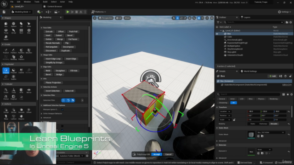294x165 pixels.
Task: Select the Warp deform tool
Action: [6, 117]
